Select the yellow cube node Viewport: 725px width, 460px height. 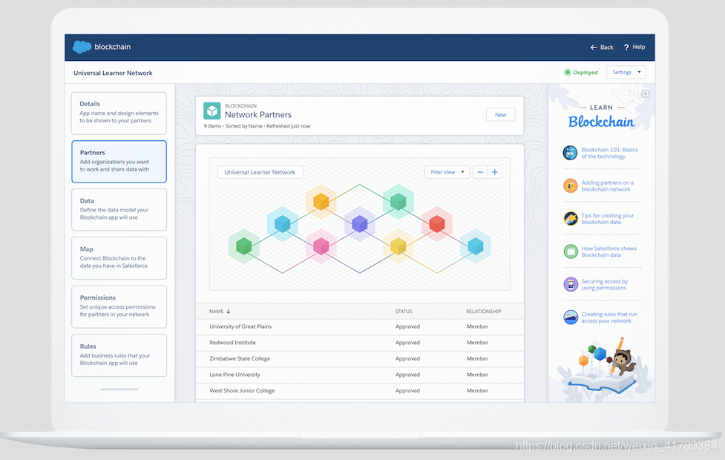(x=398, y=246)
